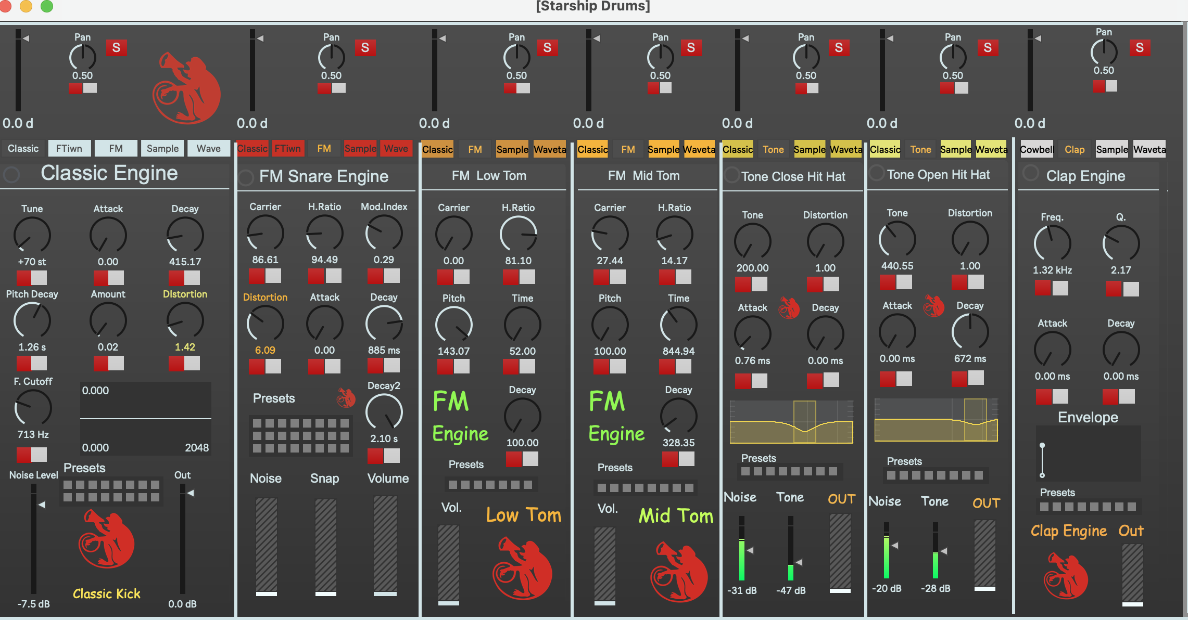Enable the circle next to Clap Engine title
This screenshot has width=1188, height=620.
pyautogui.click(x=1030, y=173)
